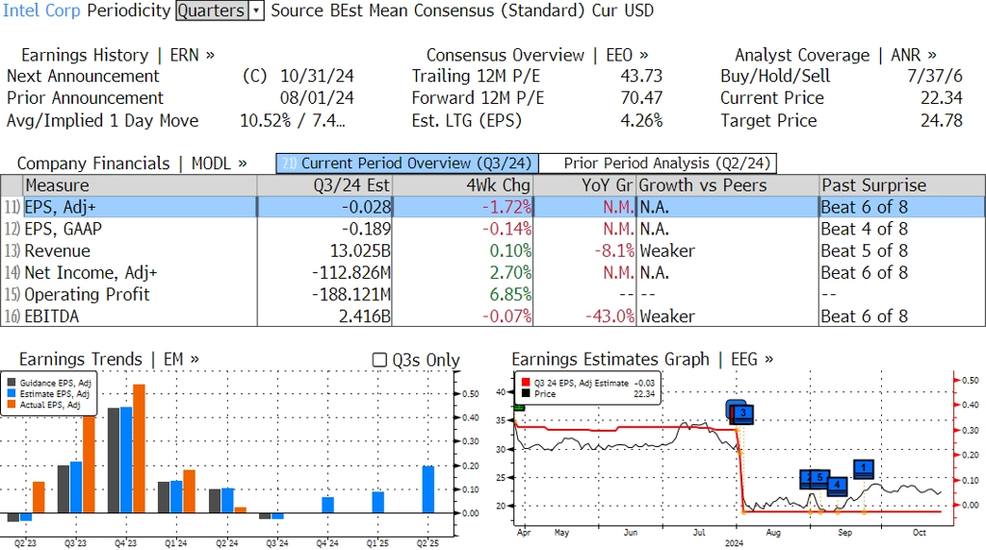
Task: Click the EPS GAAP Beat 4 of 8 cell
Action: tap(901, 229)
